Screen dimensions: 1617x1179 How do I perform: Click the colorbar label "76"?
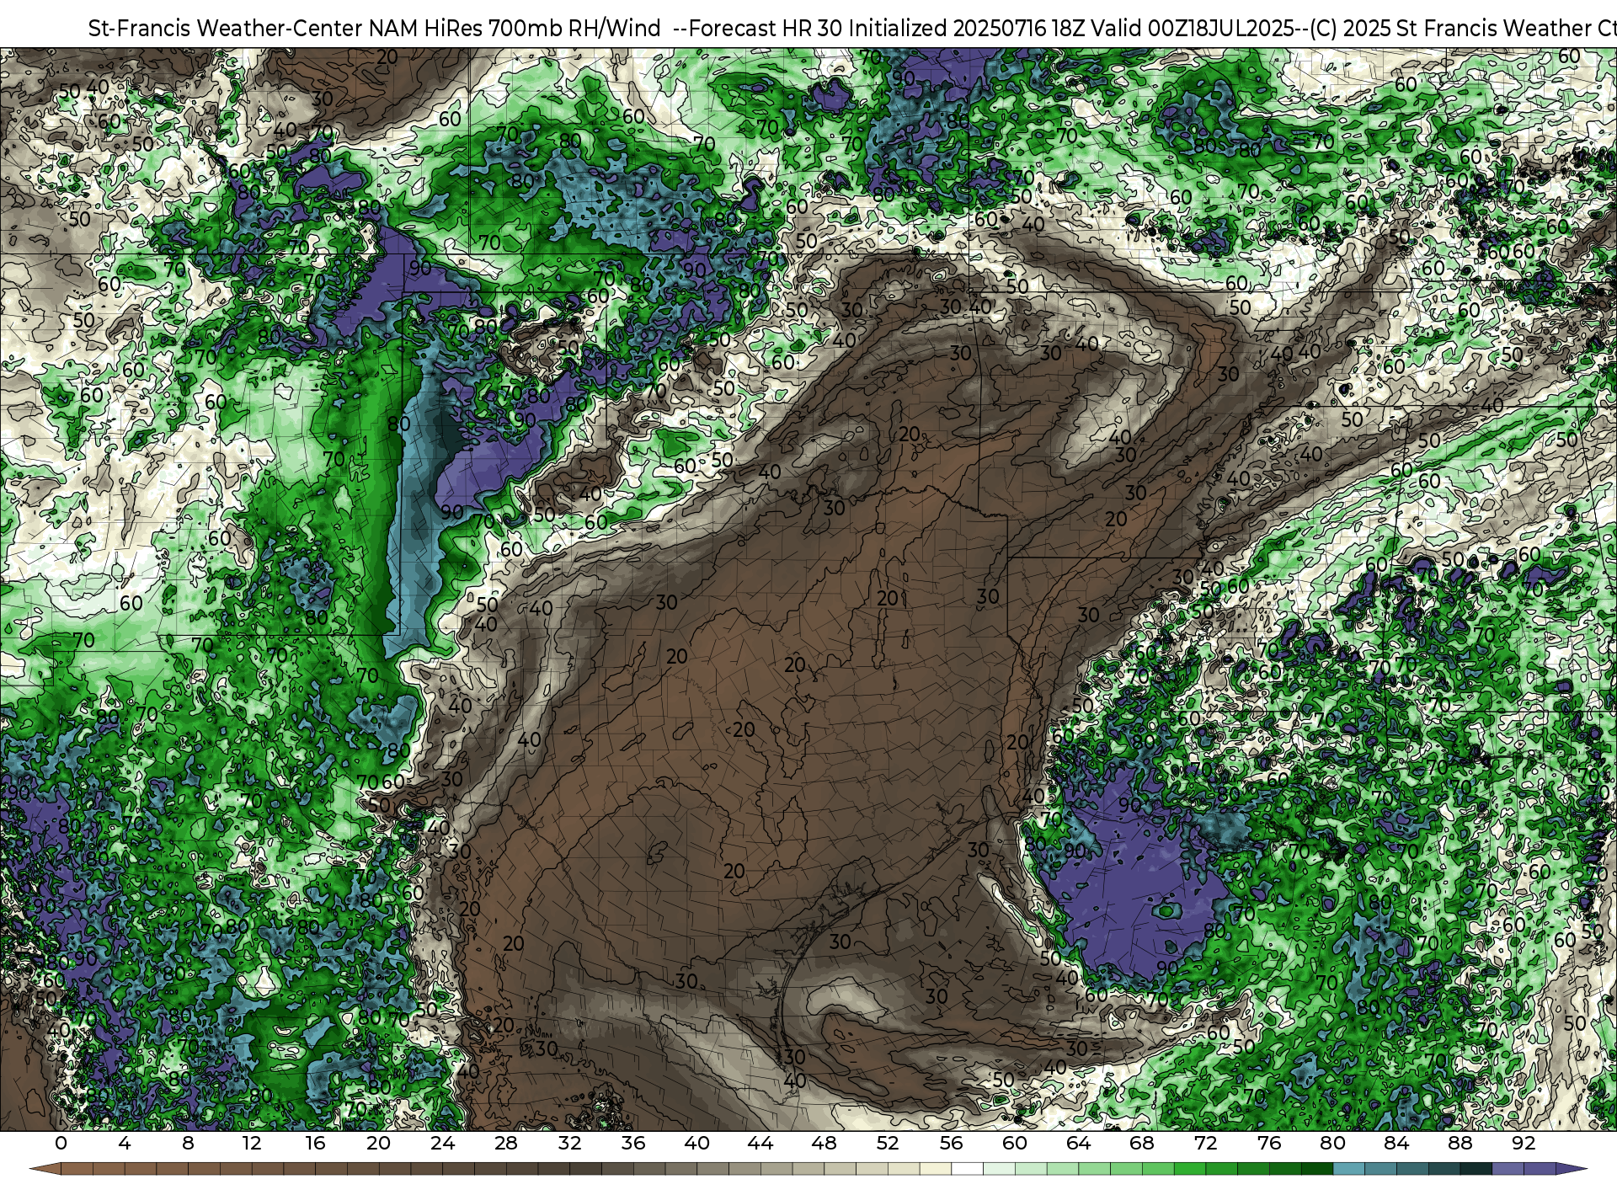click(1269, 1143)
